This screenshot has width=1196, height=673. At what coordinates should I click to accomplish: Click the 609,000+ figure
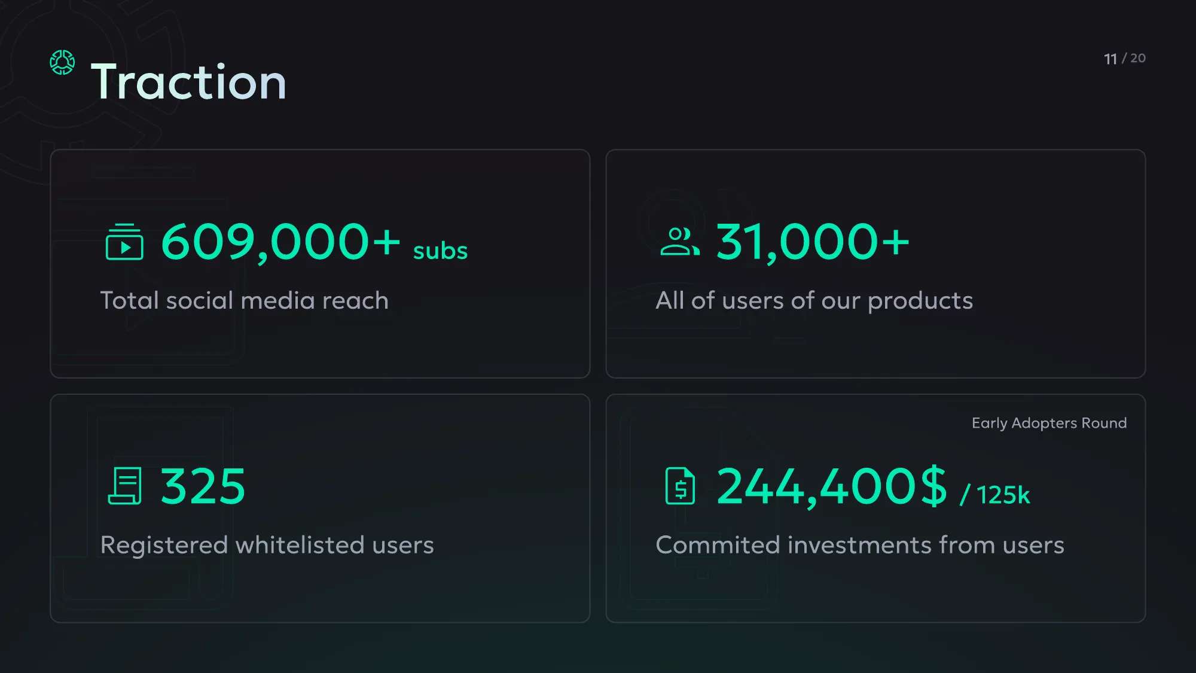click(x=281, y=242)
